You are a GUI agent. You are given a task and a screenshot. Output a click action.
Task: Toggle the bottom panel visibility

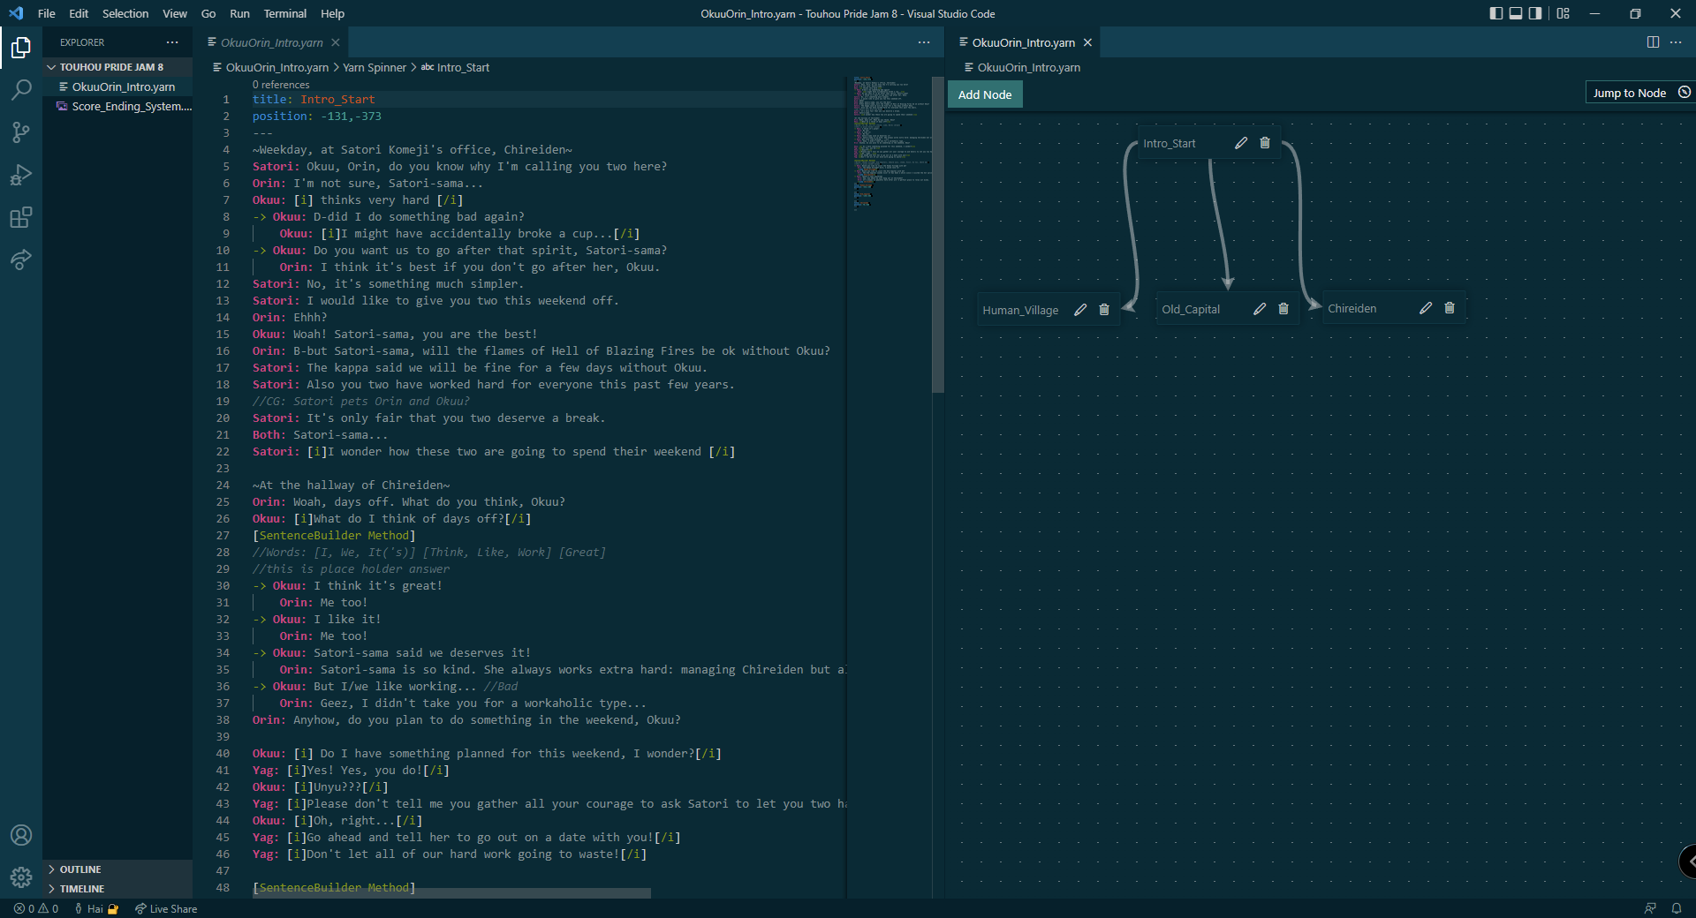coord(1516,13)
